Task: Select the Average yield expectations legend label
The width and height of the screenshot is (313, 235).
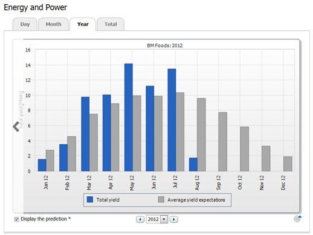Action: [196, 200]
